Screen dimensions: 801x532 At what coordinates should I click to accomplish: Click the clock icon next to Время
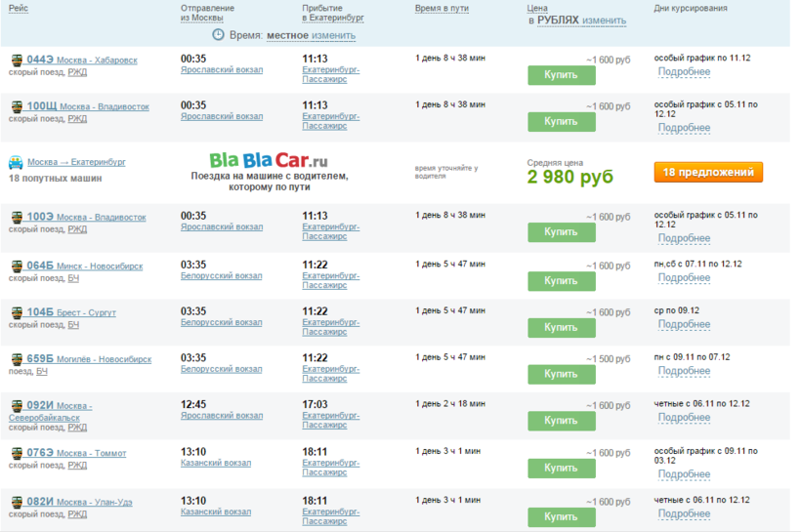[x=218, y=34]
